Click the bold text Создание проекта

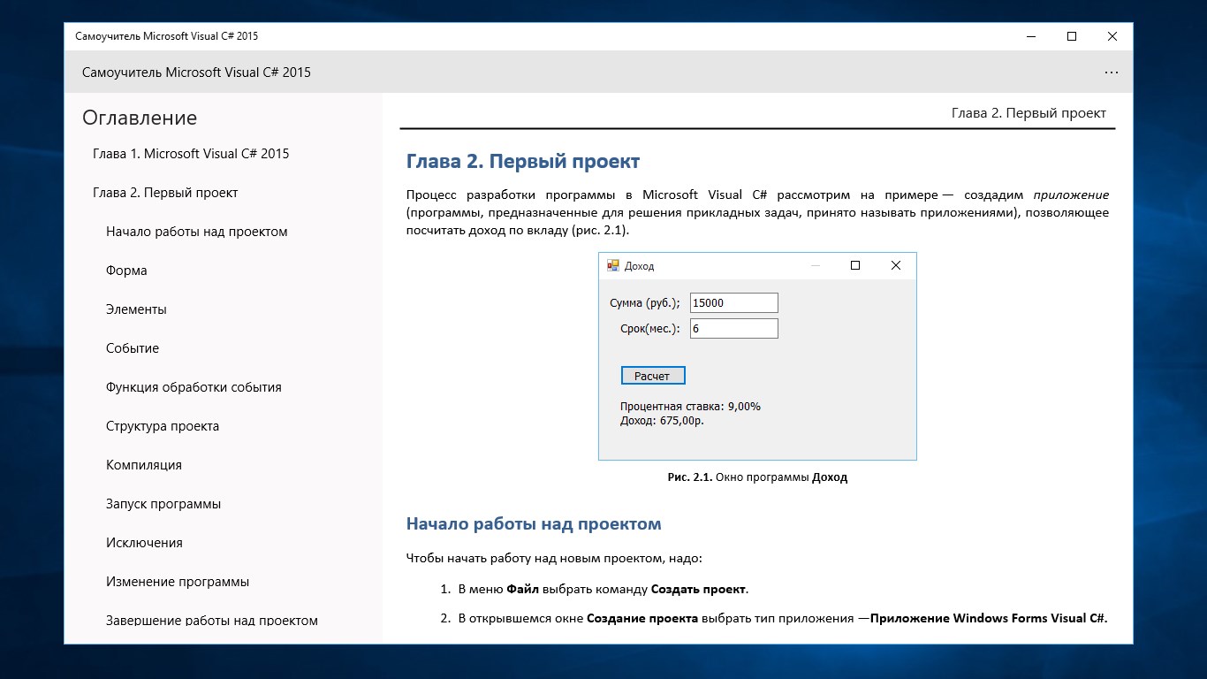click(642, 618)
